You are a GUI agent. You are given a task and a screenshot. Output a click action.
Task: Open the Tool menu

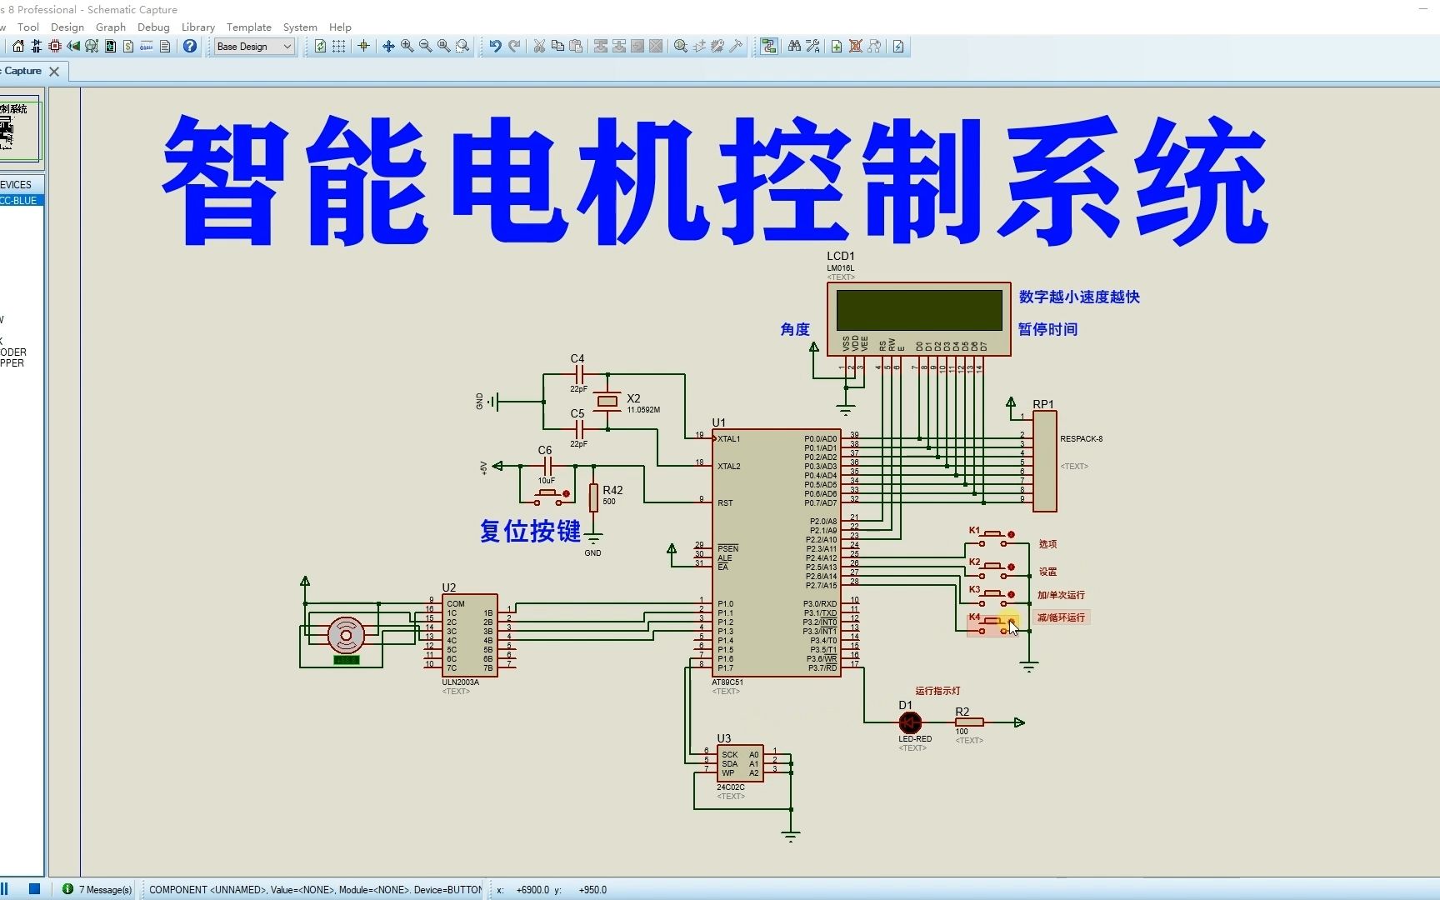(28, 27)
